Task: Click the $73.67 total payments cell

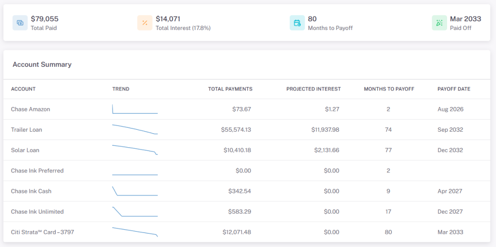Action: point(241,109)
